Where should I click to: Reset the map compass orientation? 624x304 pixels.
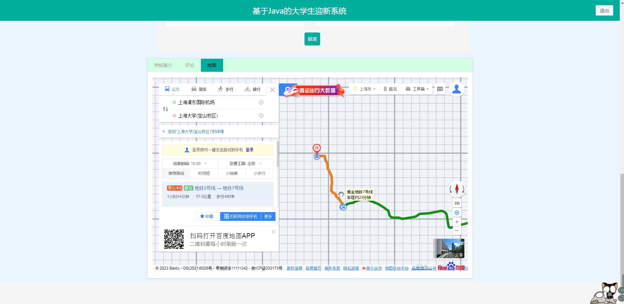pyautogui.click(x=457, y=189)
